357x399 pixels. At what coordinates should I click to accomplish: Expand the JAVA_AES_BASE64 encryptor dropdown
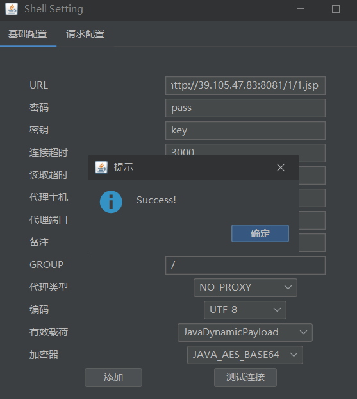[245, 355]
